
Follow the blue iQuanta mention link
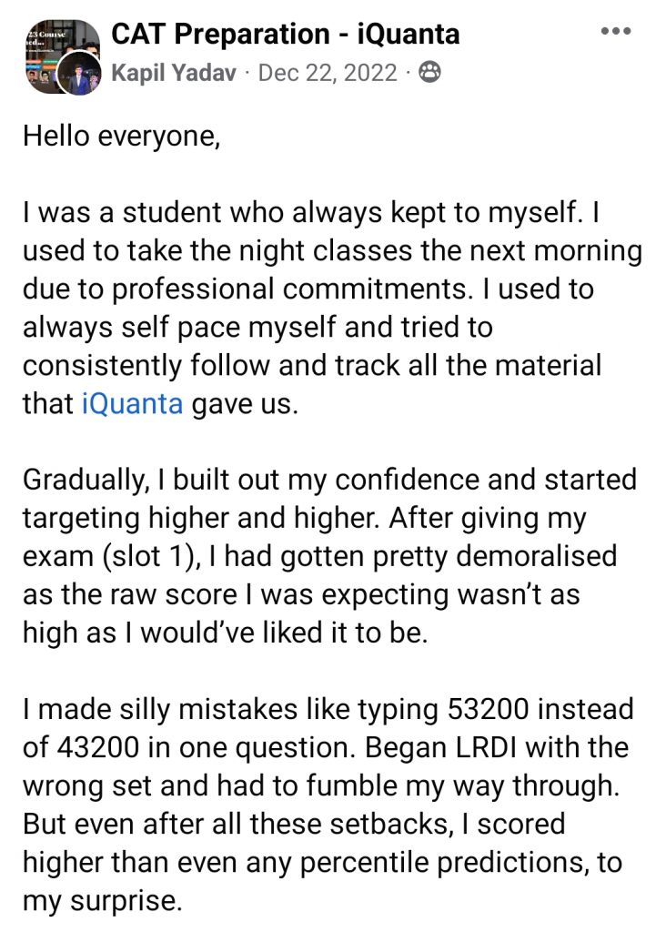[x=132, y=403]
